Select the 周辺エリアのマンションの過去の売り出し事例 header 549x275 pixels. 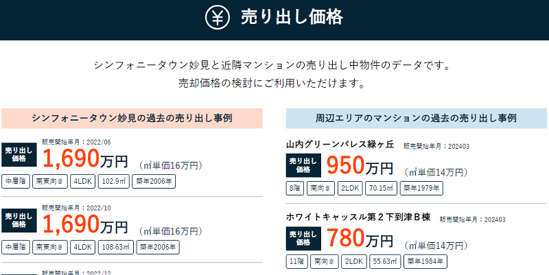417,118
